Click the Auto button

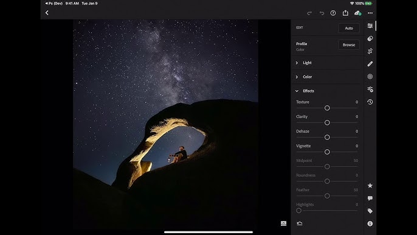(x=349, y=28)
